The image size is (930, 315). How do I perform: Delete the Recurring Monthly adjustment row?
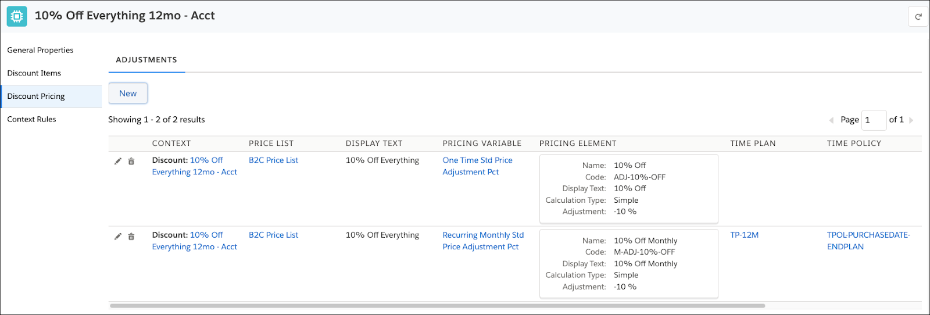click(x=131, y=236)
